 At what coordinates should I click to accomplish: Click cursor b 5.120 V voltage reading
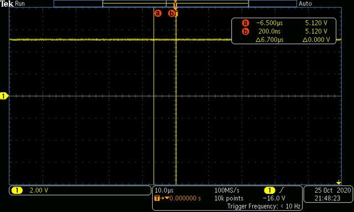316,31
